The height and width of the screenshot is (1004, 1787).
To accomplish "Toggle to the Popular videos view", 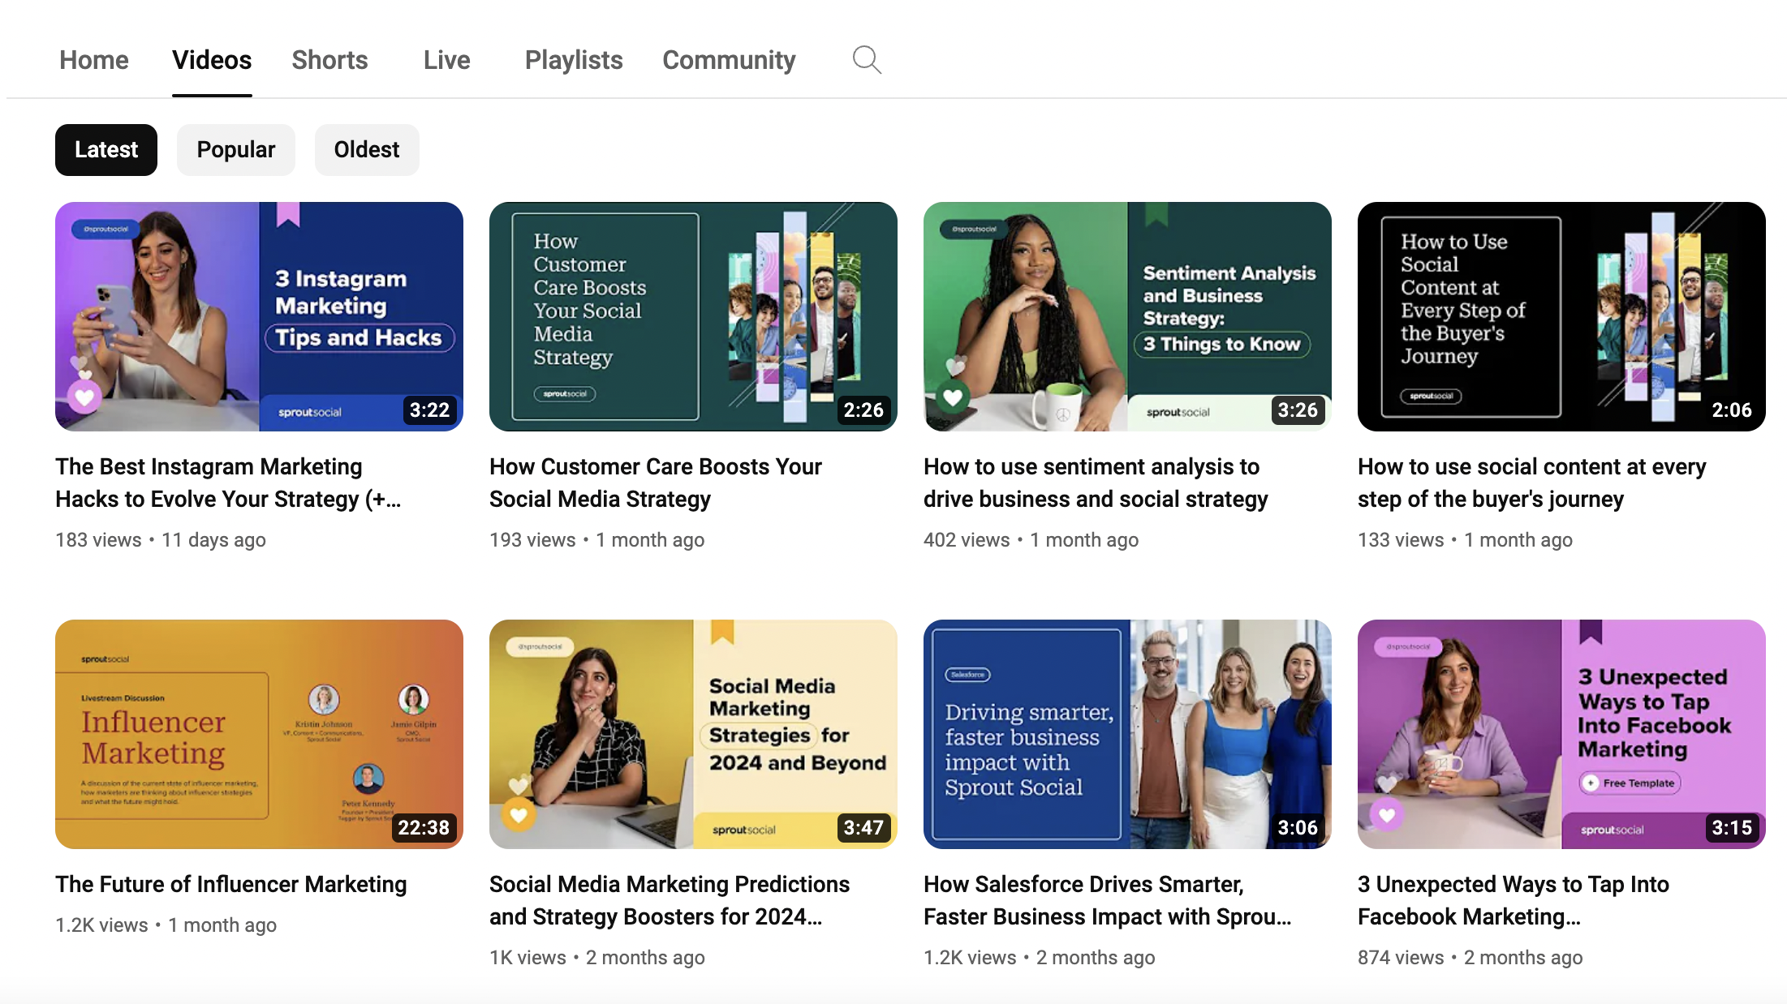I will coord(235,149).
